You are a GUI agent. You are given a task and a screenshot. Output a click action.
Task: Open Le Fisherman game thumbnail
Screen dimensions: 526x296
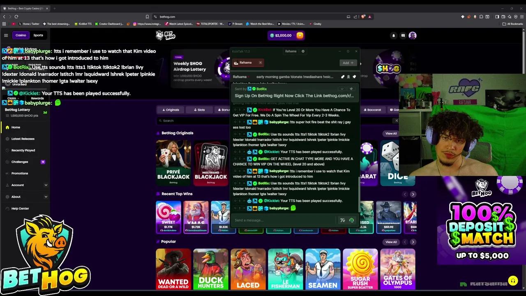point(286,269)
